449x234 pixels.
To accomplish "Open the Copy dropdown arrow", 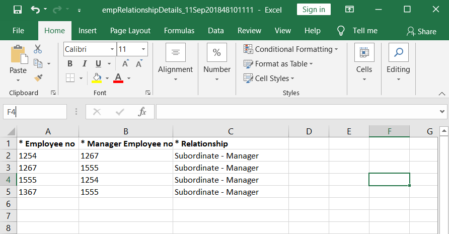I will [x=49, y=63].
